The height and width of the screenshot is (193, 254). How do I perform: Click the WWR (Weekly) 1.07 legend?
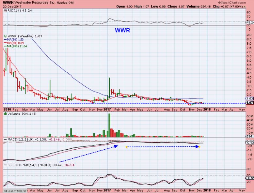pyautogui.click(x=25, y=36)
